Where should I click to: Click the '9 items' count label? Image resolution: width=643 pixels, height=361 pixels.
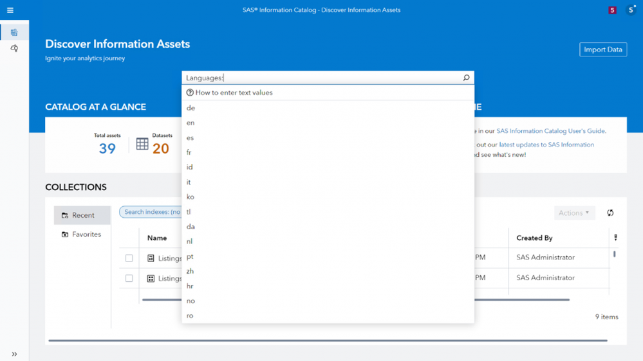[x=606, y=317]
